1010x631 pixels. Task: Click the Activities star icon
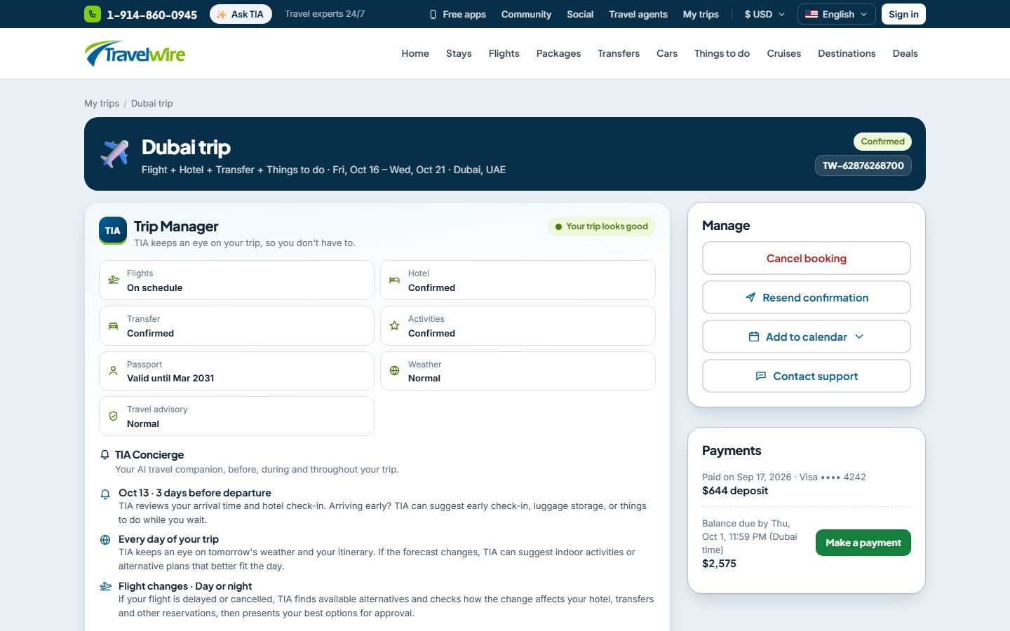(395, 326)
